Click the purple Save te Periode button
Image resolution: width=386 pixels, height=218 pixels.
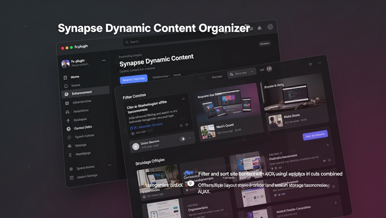(316, 134)
